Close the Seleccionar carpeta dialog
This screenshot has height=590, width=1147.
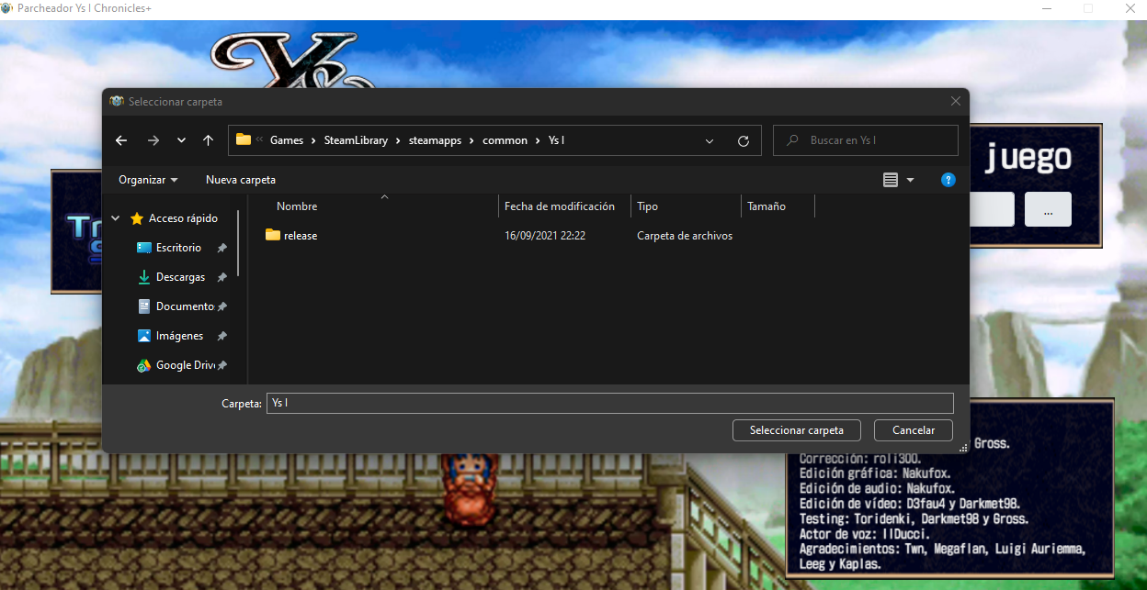pos(956,101)
